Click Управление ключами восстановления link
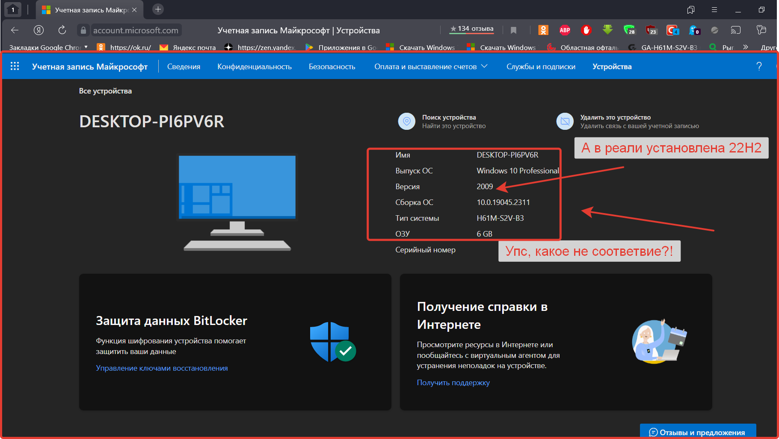The width and height of the screenshot is (779, 439). [162, 368]
